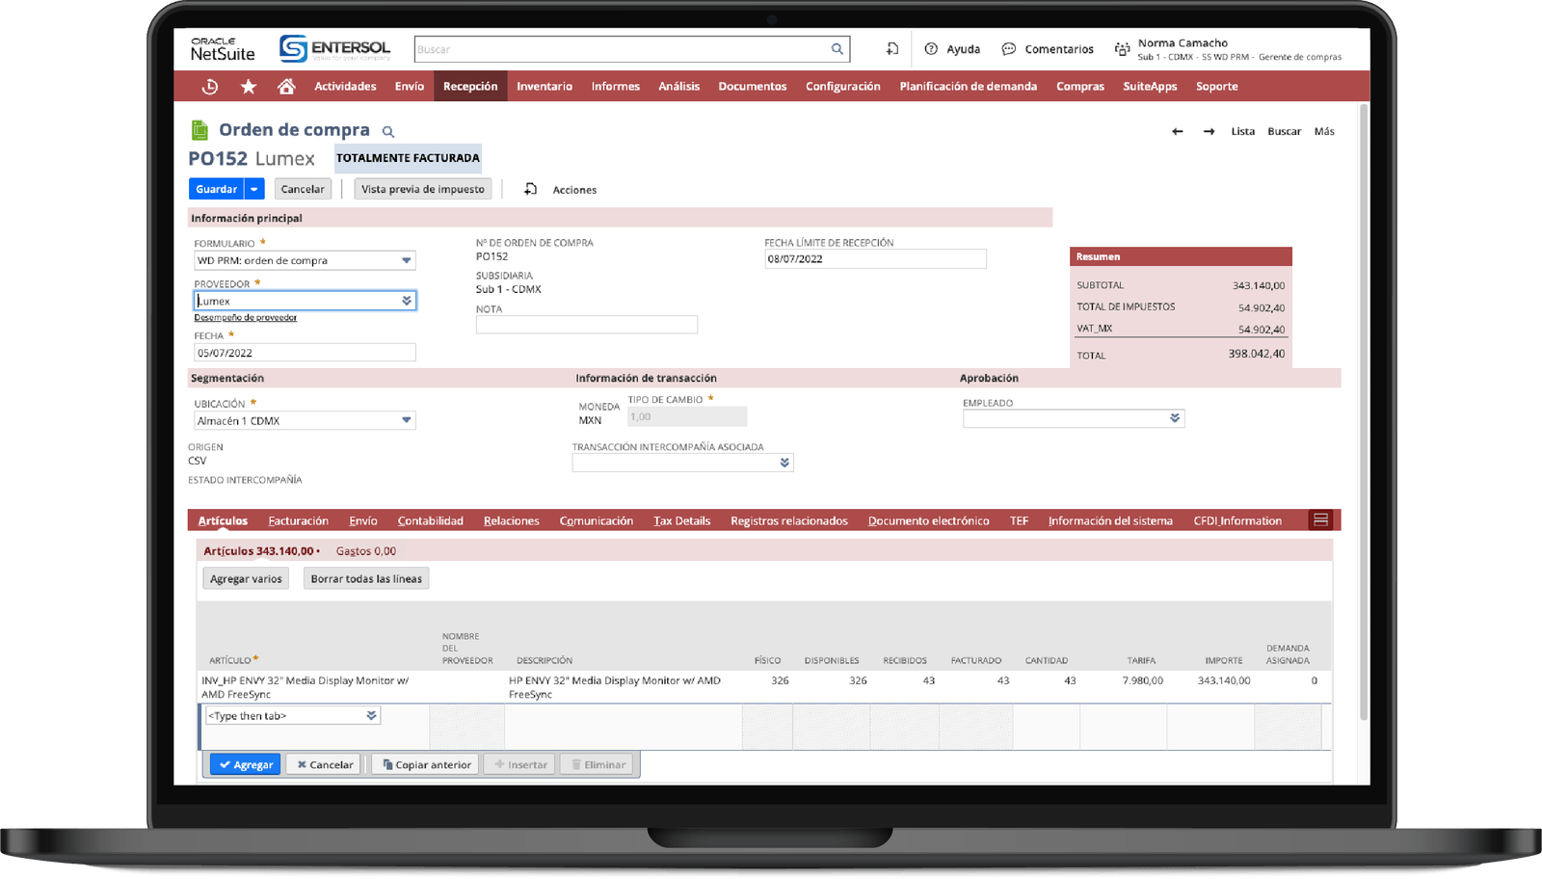Click the Nota input field
Viewport: 1542px width, 879px height.
pyautogui.click(x=586, y=325)
